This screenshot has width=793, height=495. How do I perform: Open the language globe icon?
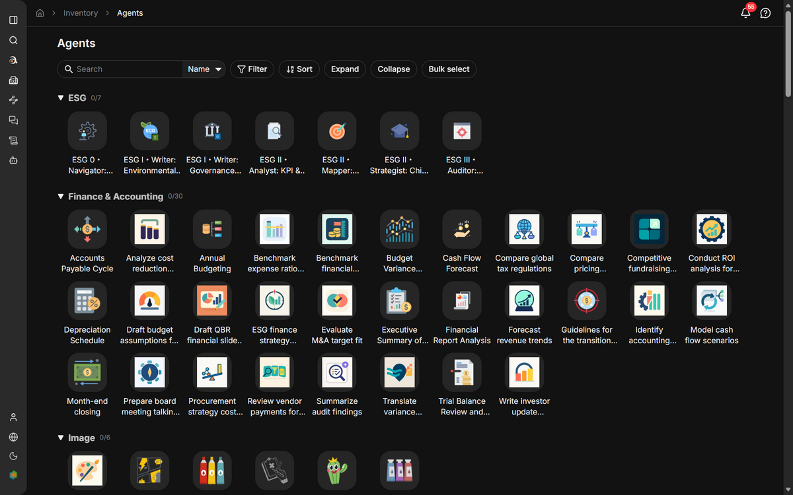[x=13, y=437]
